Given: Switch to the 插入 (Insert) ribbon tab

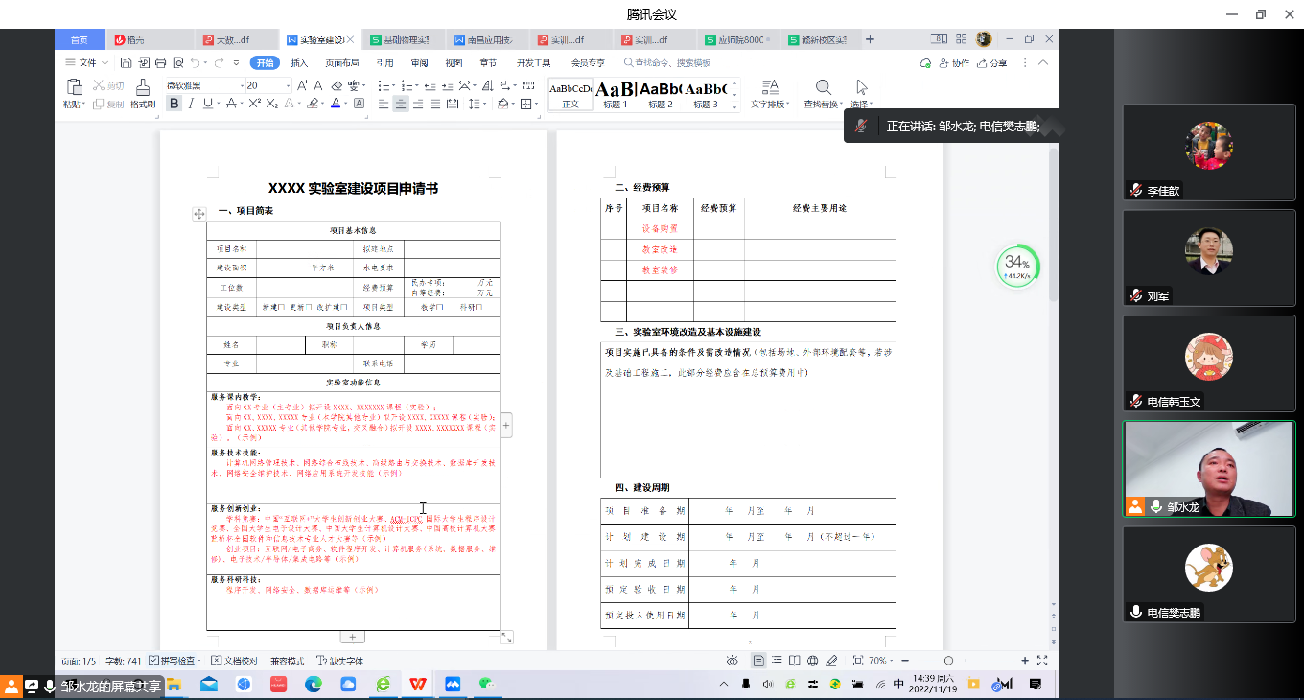Looking at the screenshot, I should click(299, 63).
